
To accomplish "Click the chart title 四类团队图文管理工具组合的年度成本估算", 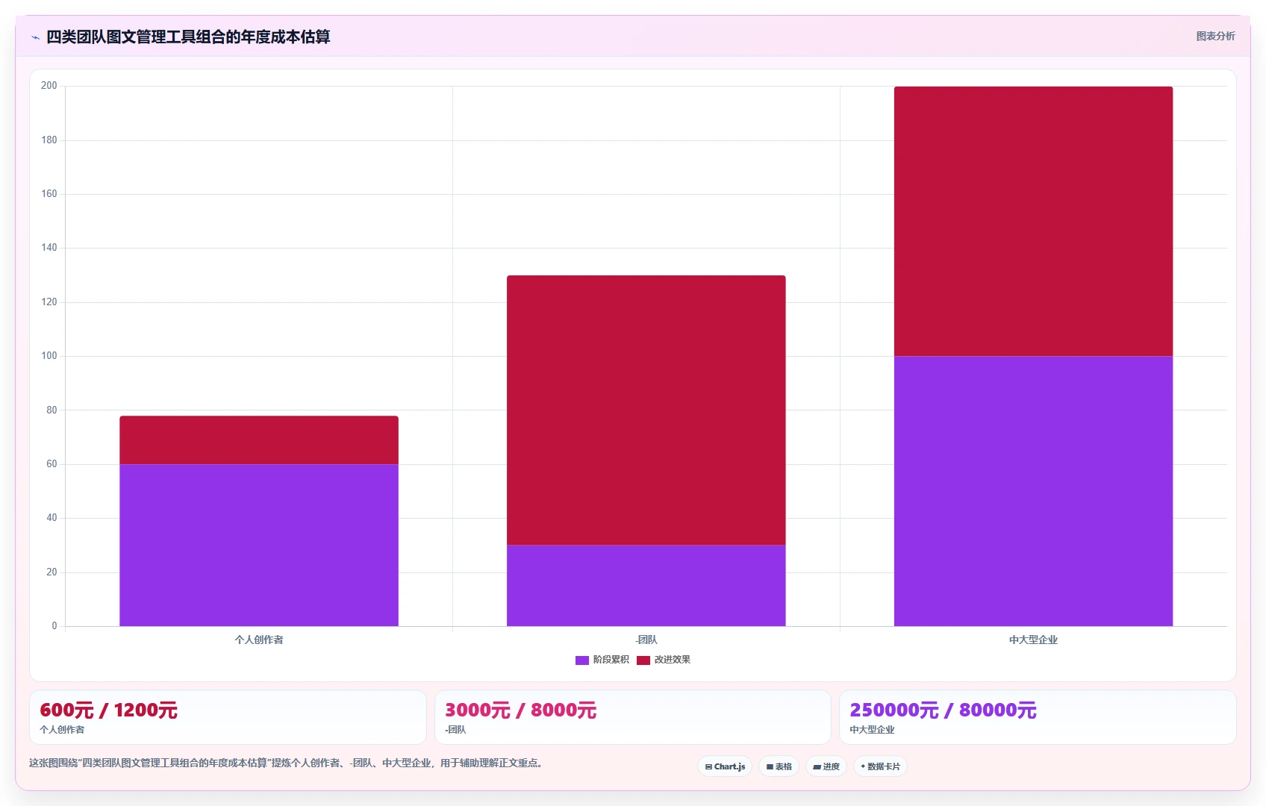I will (x=188, y=37).
